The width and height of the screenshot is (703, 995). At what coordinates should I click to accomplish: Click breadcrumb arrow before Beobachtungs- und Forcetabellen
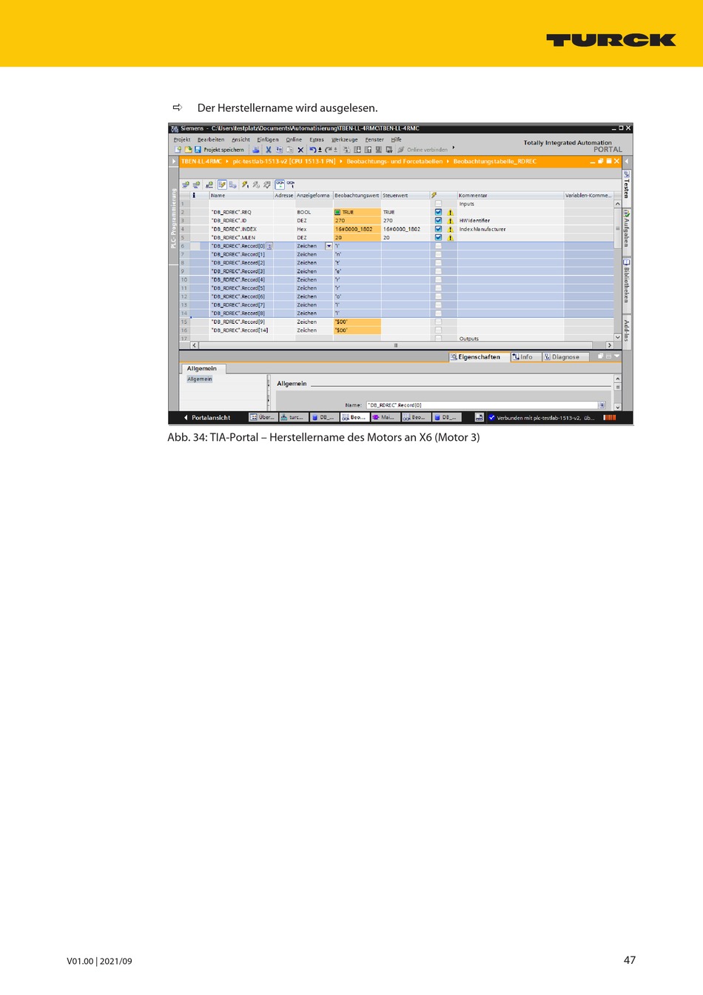pyautogui.click(x=341, y=161)
